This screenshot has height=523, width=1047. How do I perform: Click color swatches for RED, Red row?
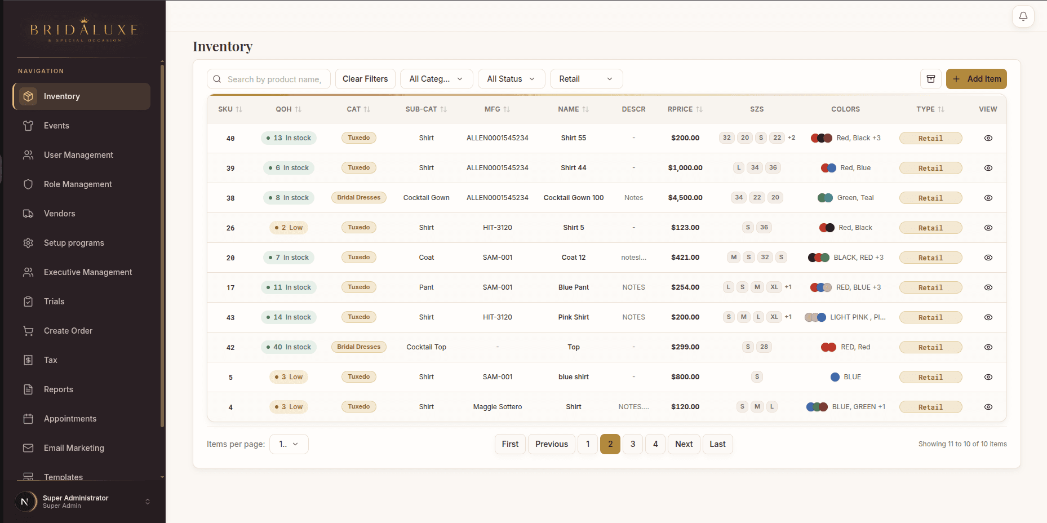[x=828, y=347]
